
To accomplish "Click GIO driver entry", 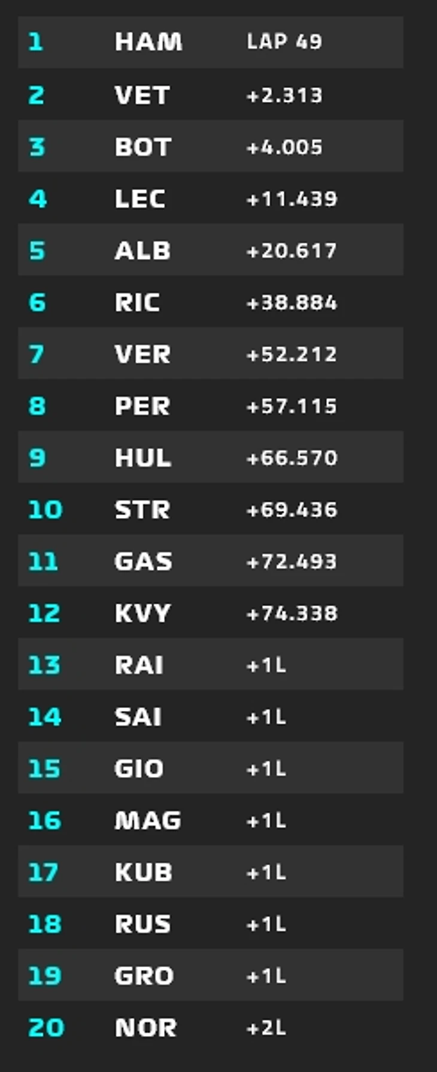I will click(211, 769).
